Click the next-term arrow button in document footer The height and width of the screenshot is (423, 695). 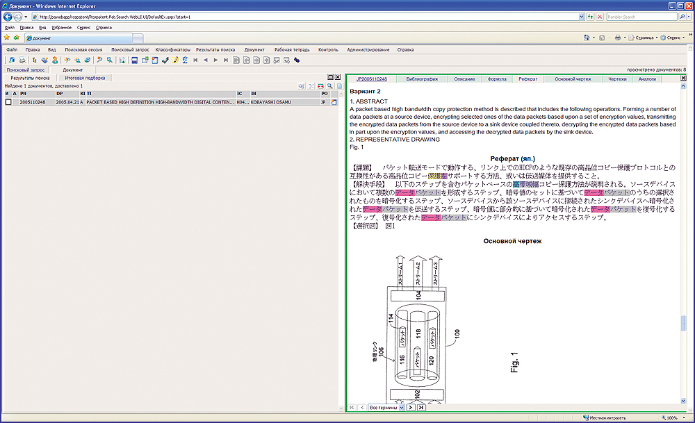[411, 407]
